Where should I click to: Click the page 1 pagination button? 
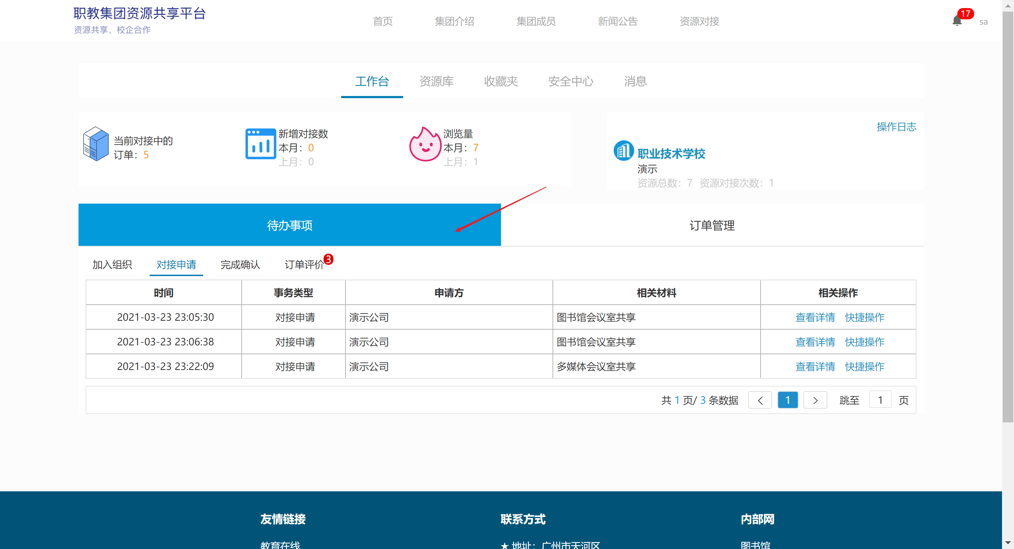(x=787, y=400)
